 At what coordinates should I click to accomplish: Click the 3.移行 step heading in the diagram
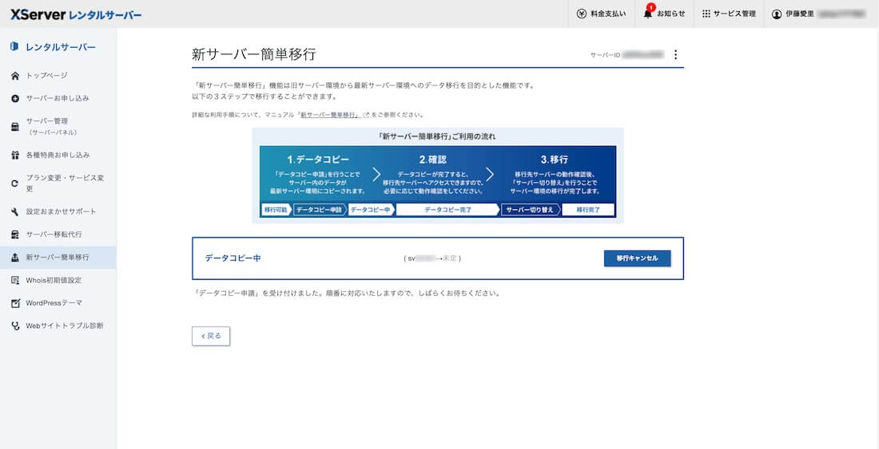tap(555, 160)
